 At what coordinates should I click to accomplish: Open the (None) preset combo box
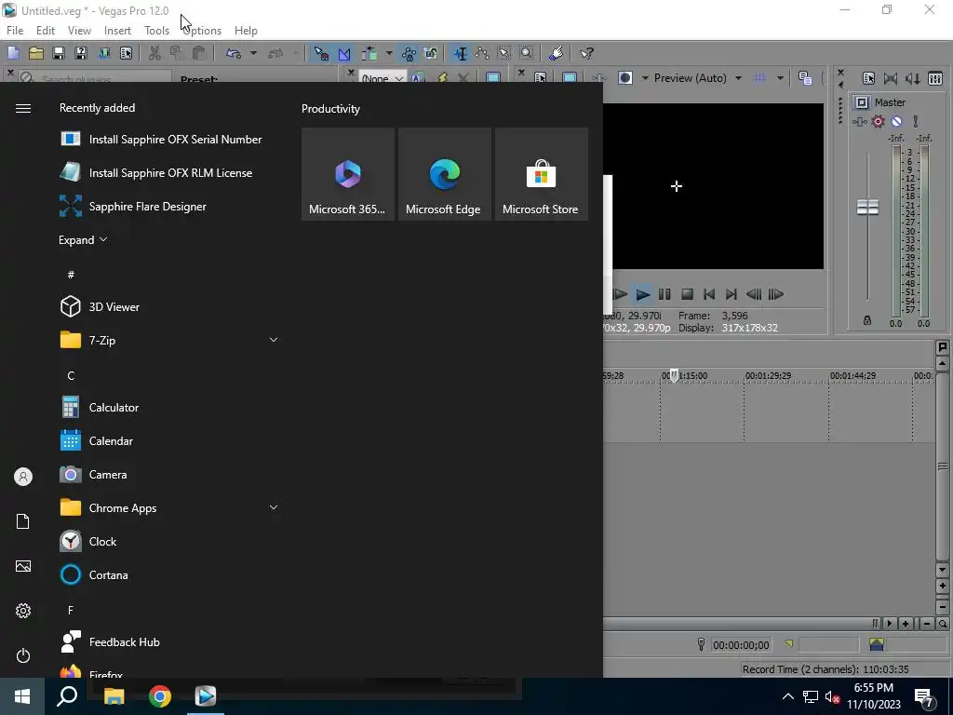(383, 78)
